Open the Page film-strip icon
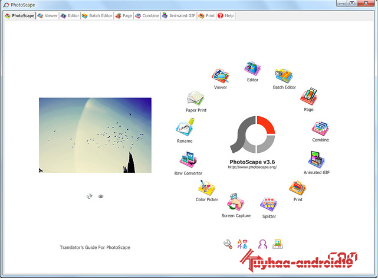 (309, 96)
